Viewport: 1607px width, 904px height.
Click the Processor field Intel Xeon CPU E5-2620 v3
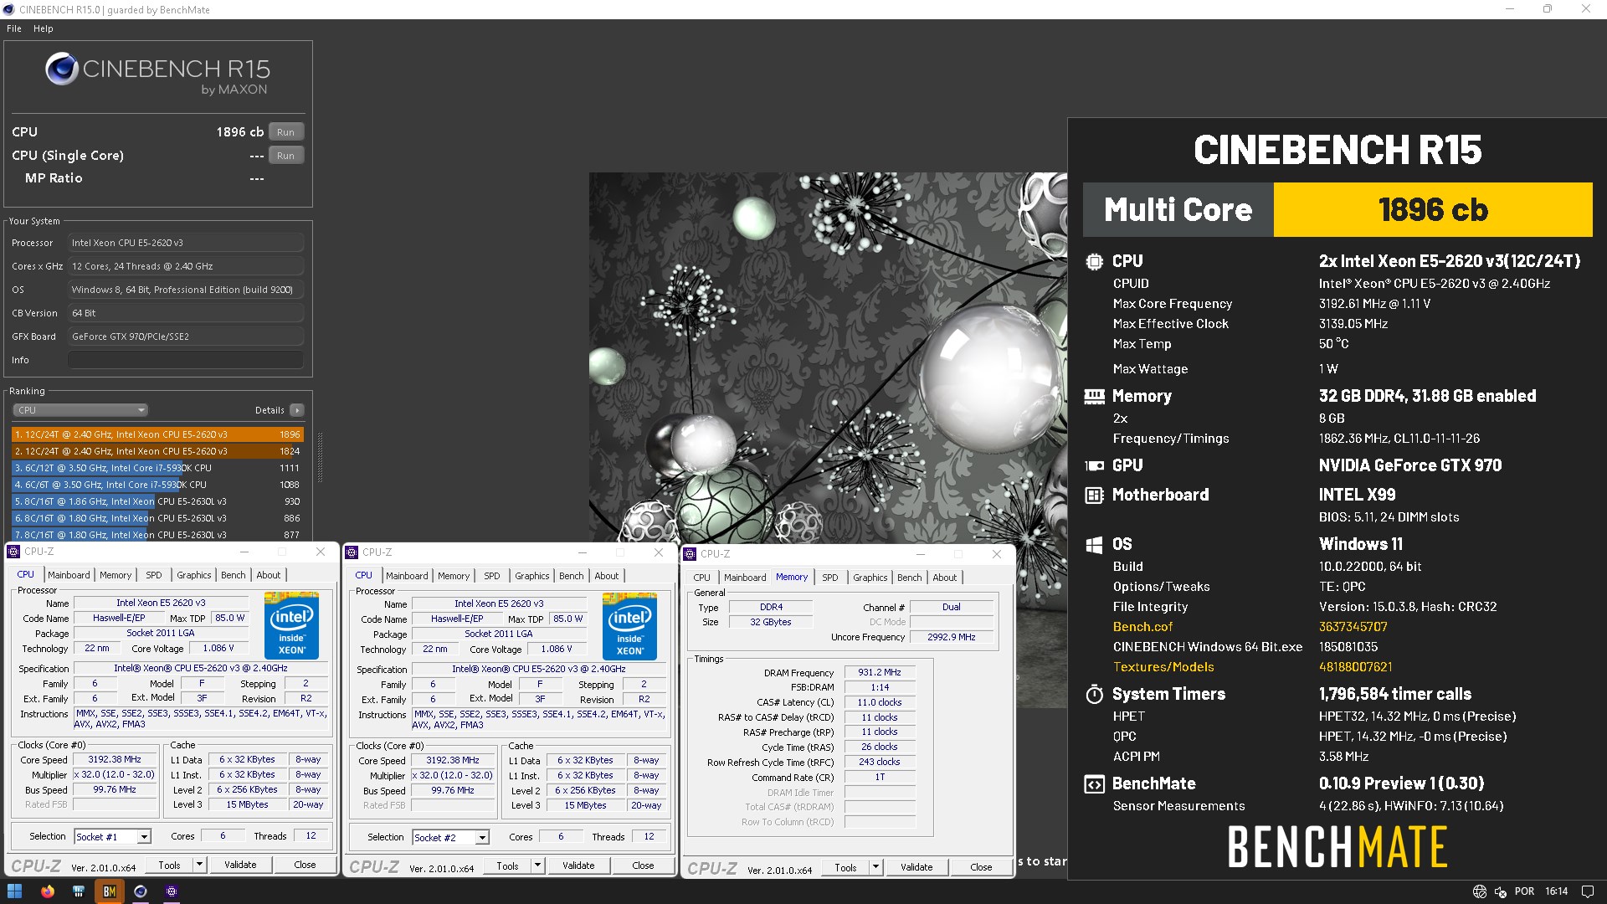pyautogui.click(x=186, y=243)
